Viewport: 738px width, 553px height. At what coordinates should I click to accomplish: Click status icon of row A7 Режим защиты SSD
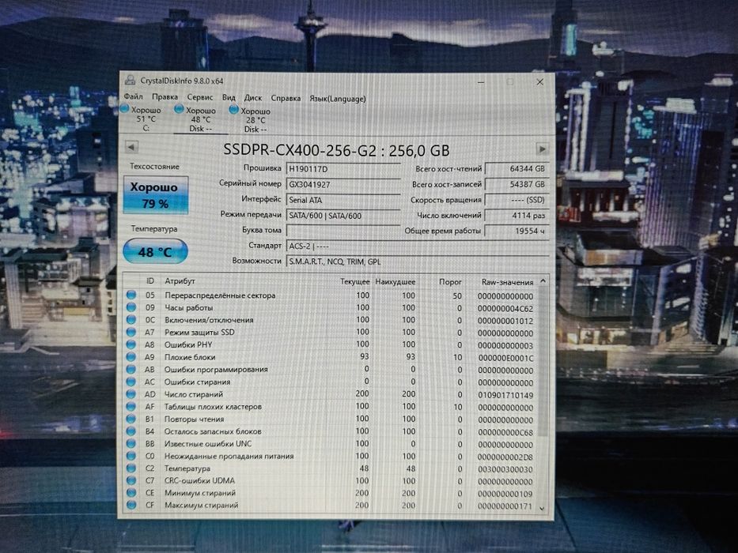[x=131, y=332]
